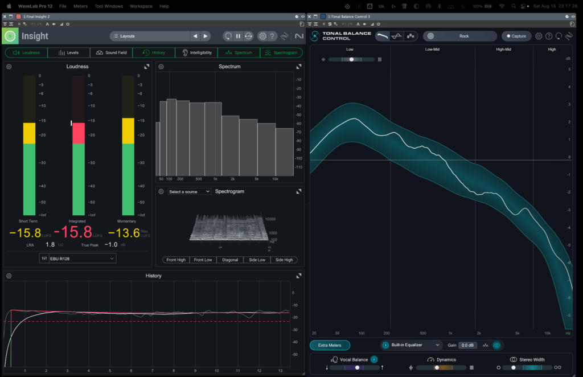Expand the Spectrogram panel
This screenshot has width=583, height=377.
pyautogui.click(x=298, y=191)
